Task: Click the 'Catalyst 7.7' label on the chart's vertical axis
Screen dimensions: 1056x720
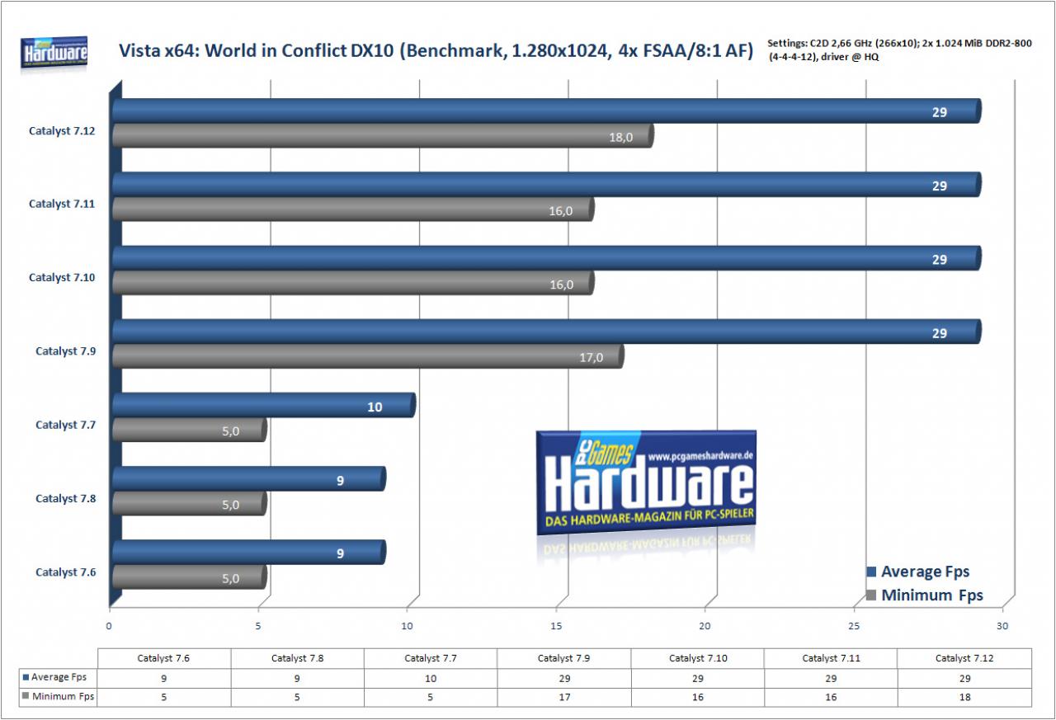Action: pyautogui.click(x=66, y=425)
